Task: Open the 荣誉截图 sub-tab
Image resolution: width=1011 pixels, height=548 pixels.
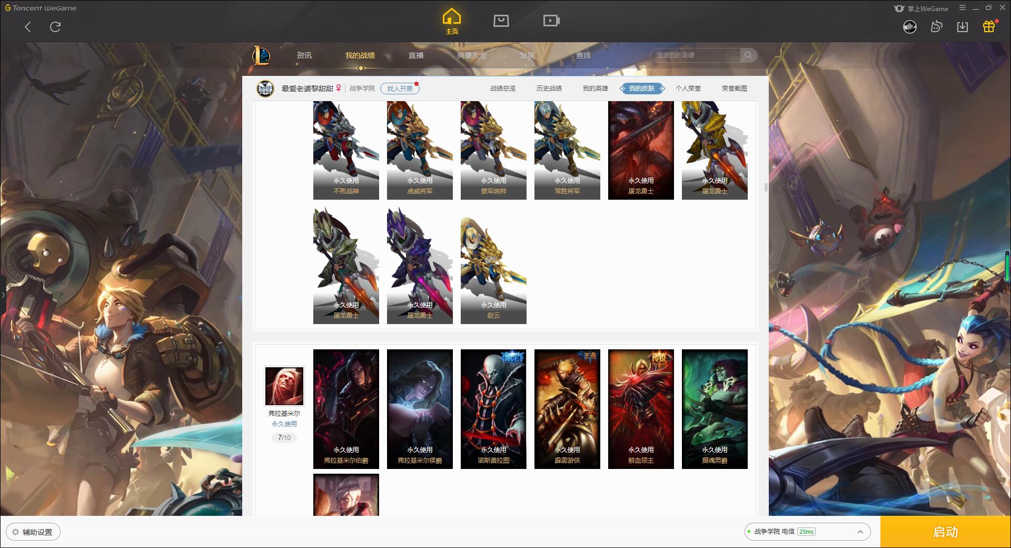Action: [x=735, y=89]
